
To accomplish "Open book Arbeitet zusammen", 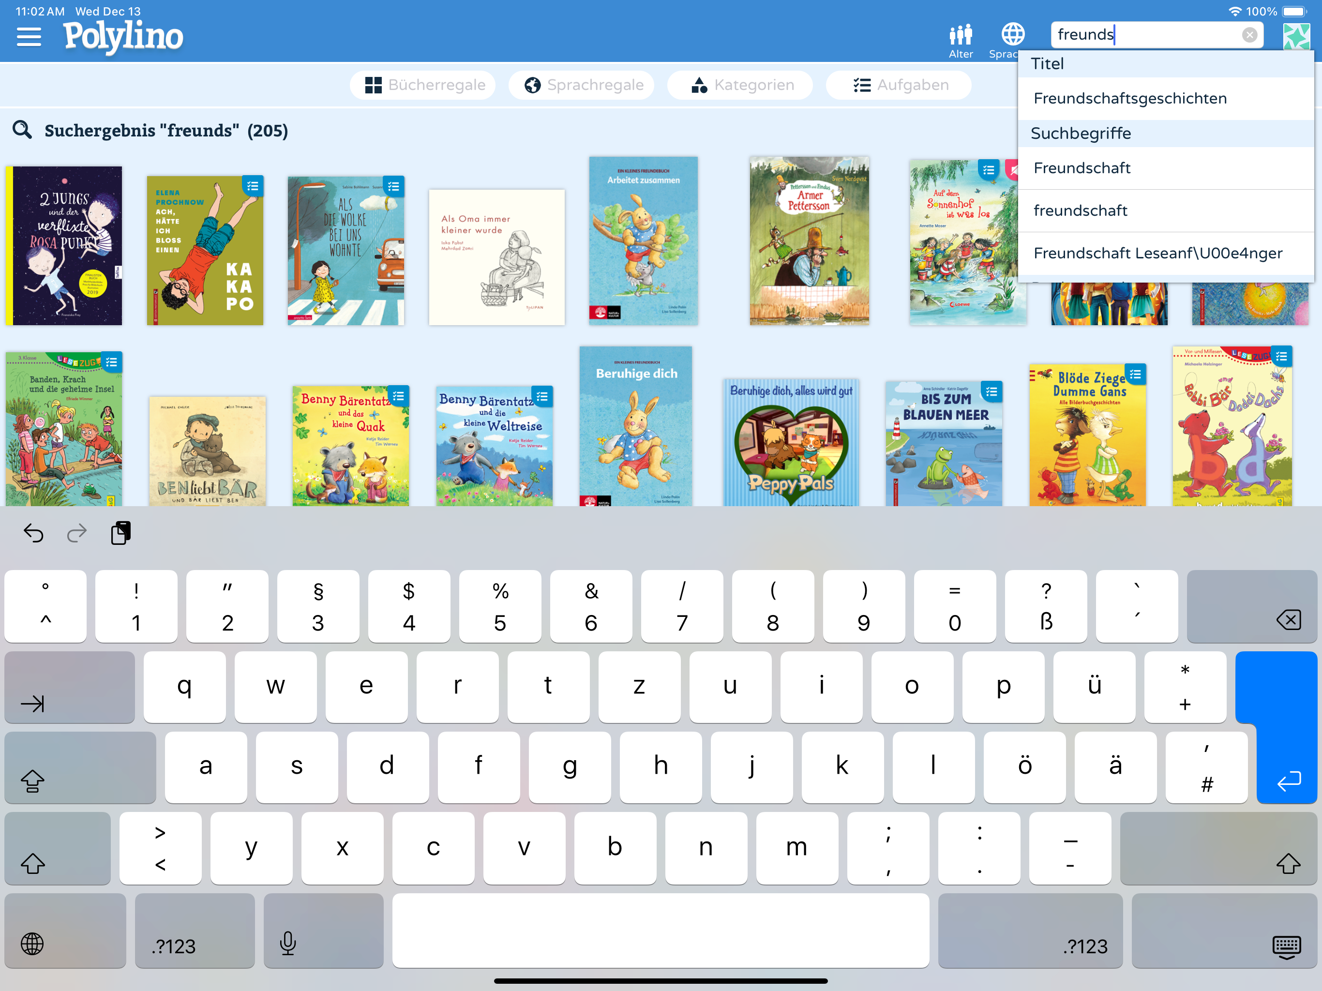I will (643, 241).
